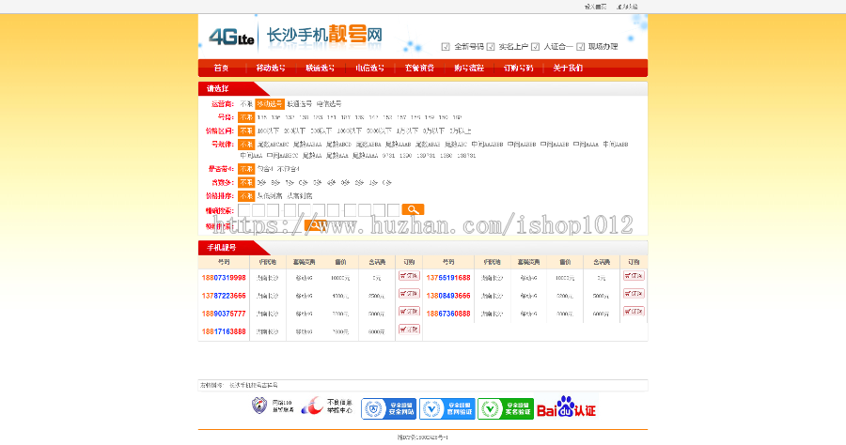Open 移动选号 in the red nav bar

[271, 68]
